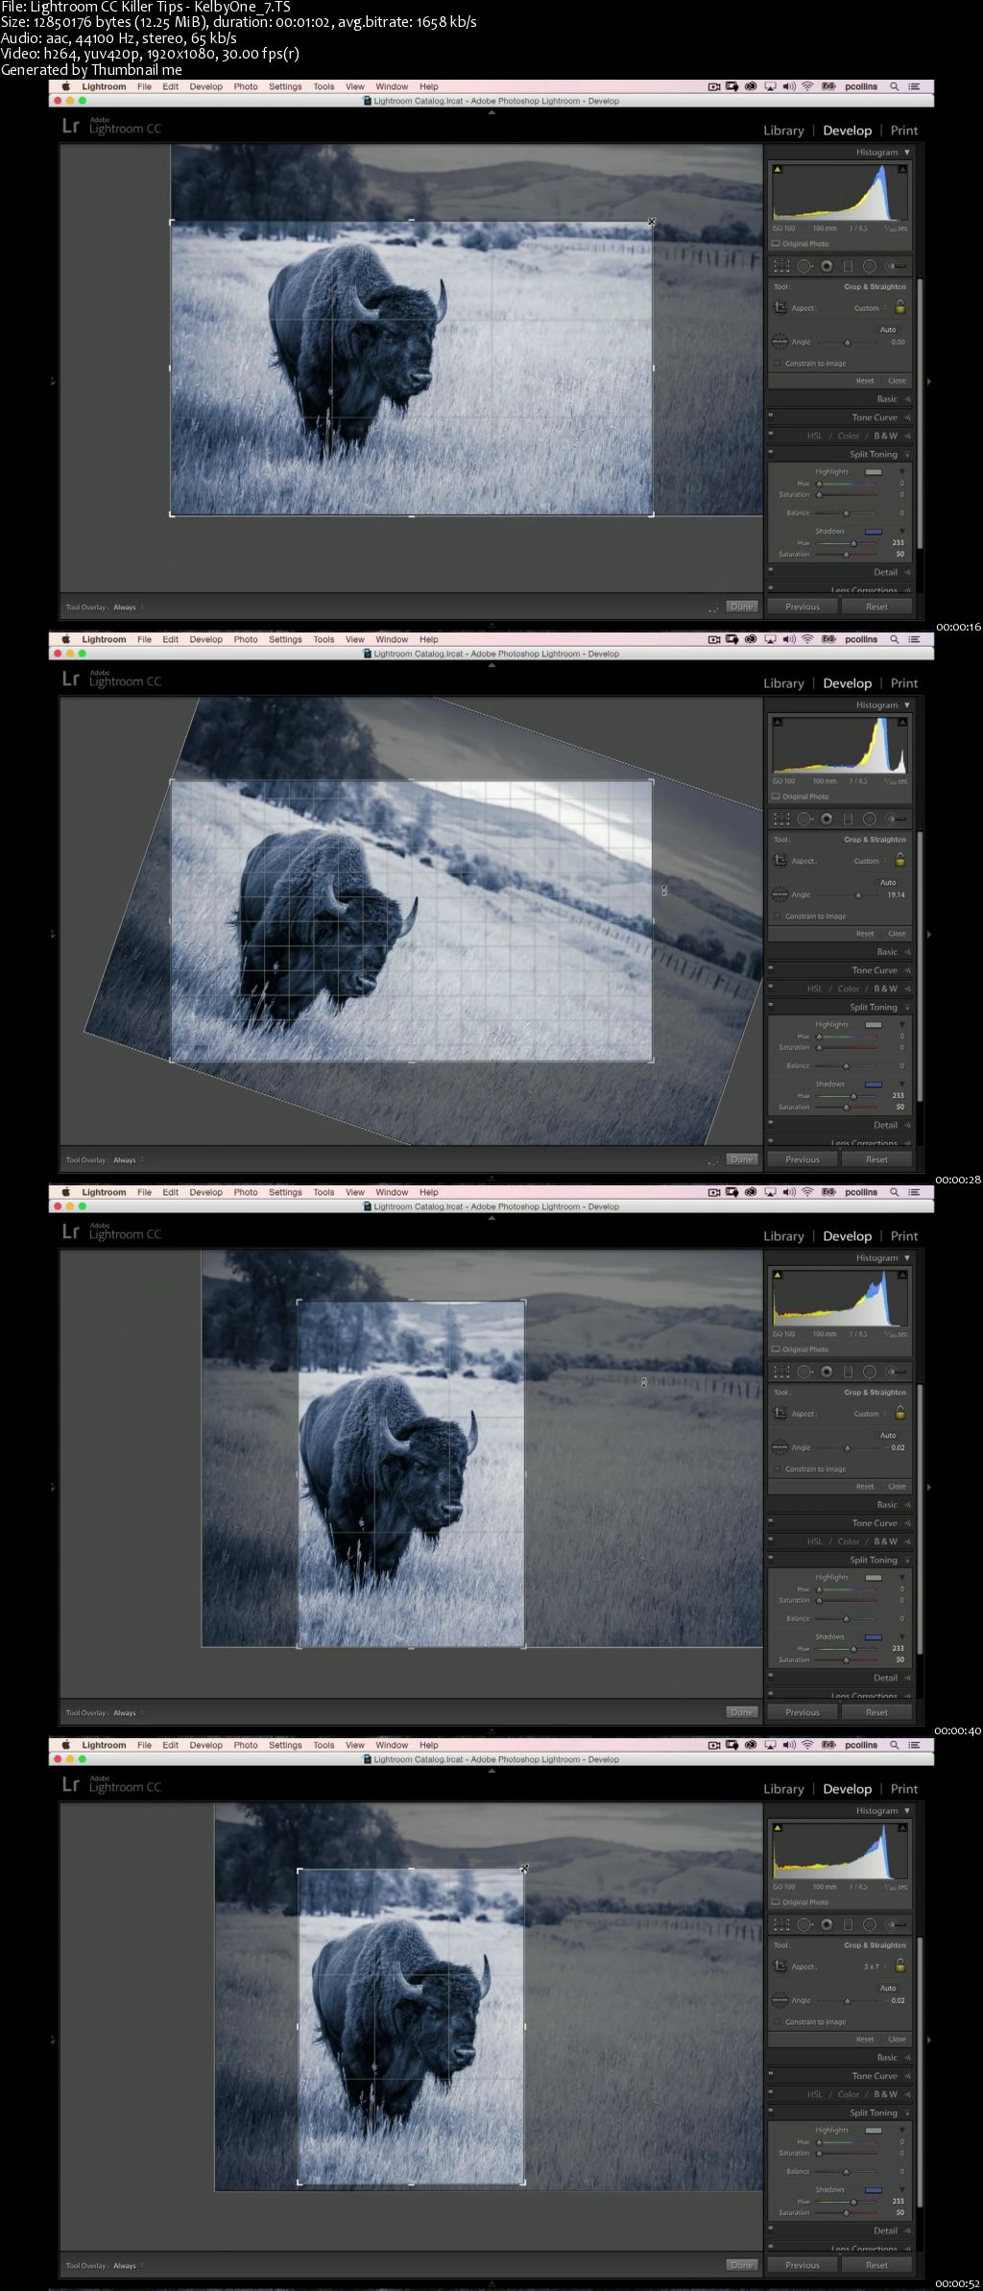Open the Tools menu in the 00:00:52 frame

point(324,1745)
